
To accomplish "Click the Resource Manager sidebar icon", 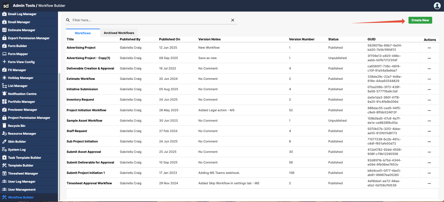I will (x=4, y=133).
